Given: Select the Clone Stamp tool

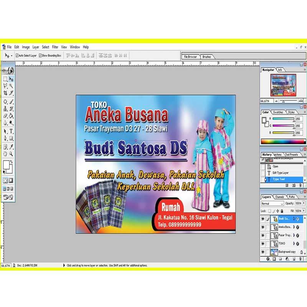Looking at the screenshot, I should tap(5, 109).
